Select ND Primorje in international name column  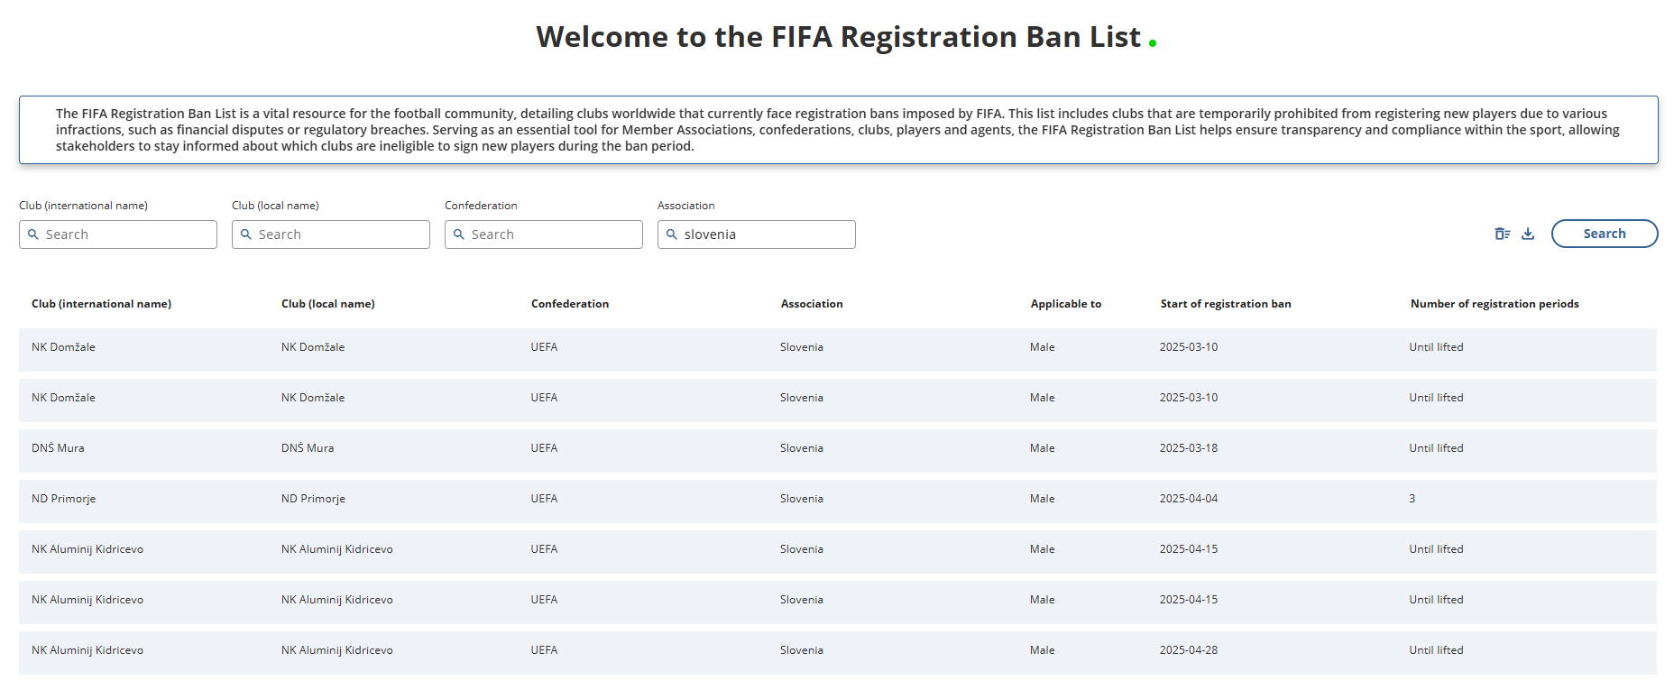[63, 499]
